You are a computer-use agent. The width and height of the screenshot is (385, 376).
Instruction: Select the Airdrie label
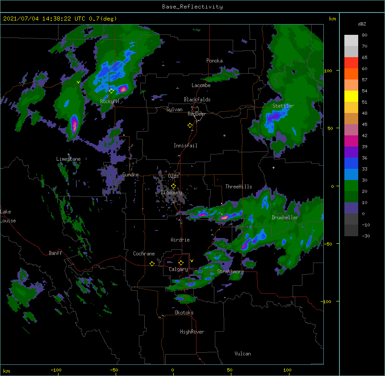pyautogui.click(x=180, y=240)
